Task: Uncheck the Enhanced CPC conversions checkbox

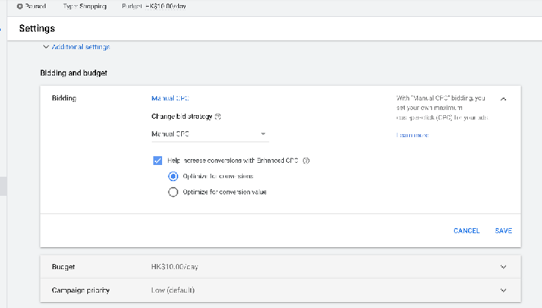Action: point(157,161)
